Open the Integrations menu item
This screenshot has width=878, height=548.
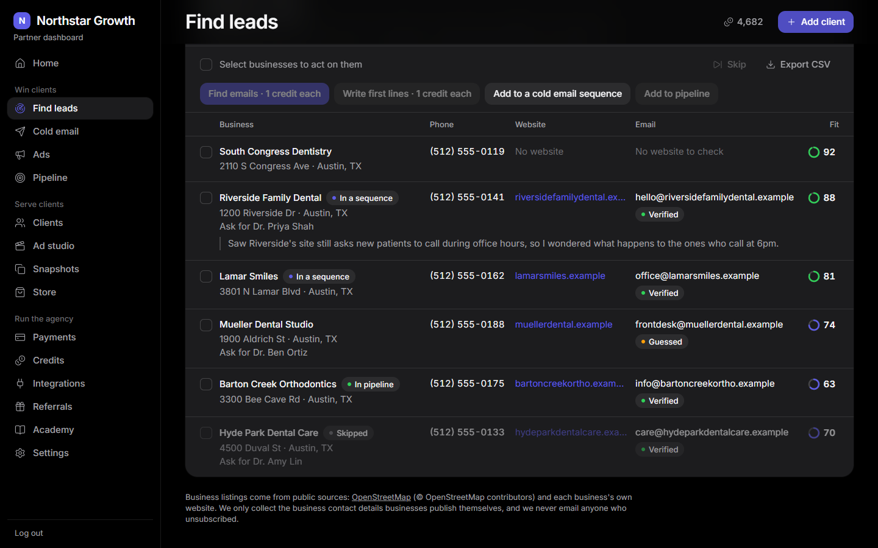coord(80,384)
